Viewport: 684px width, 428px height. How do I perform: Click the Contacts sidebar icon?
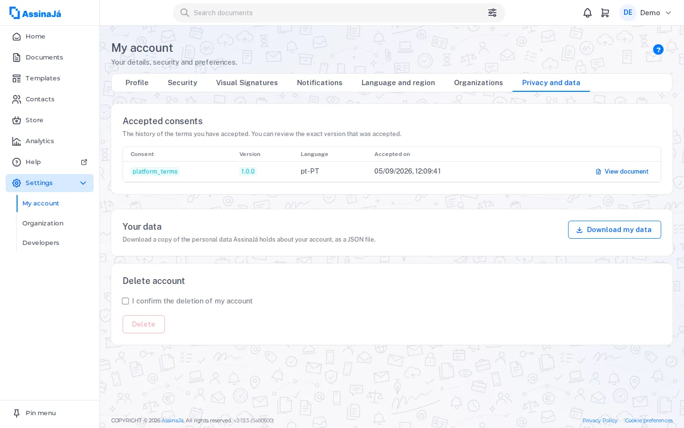click(x=17, y=99)
